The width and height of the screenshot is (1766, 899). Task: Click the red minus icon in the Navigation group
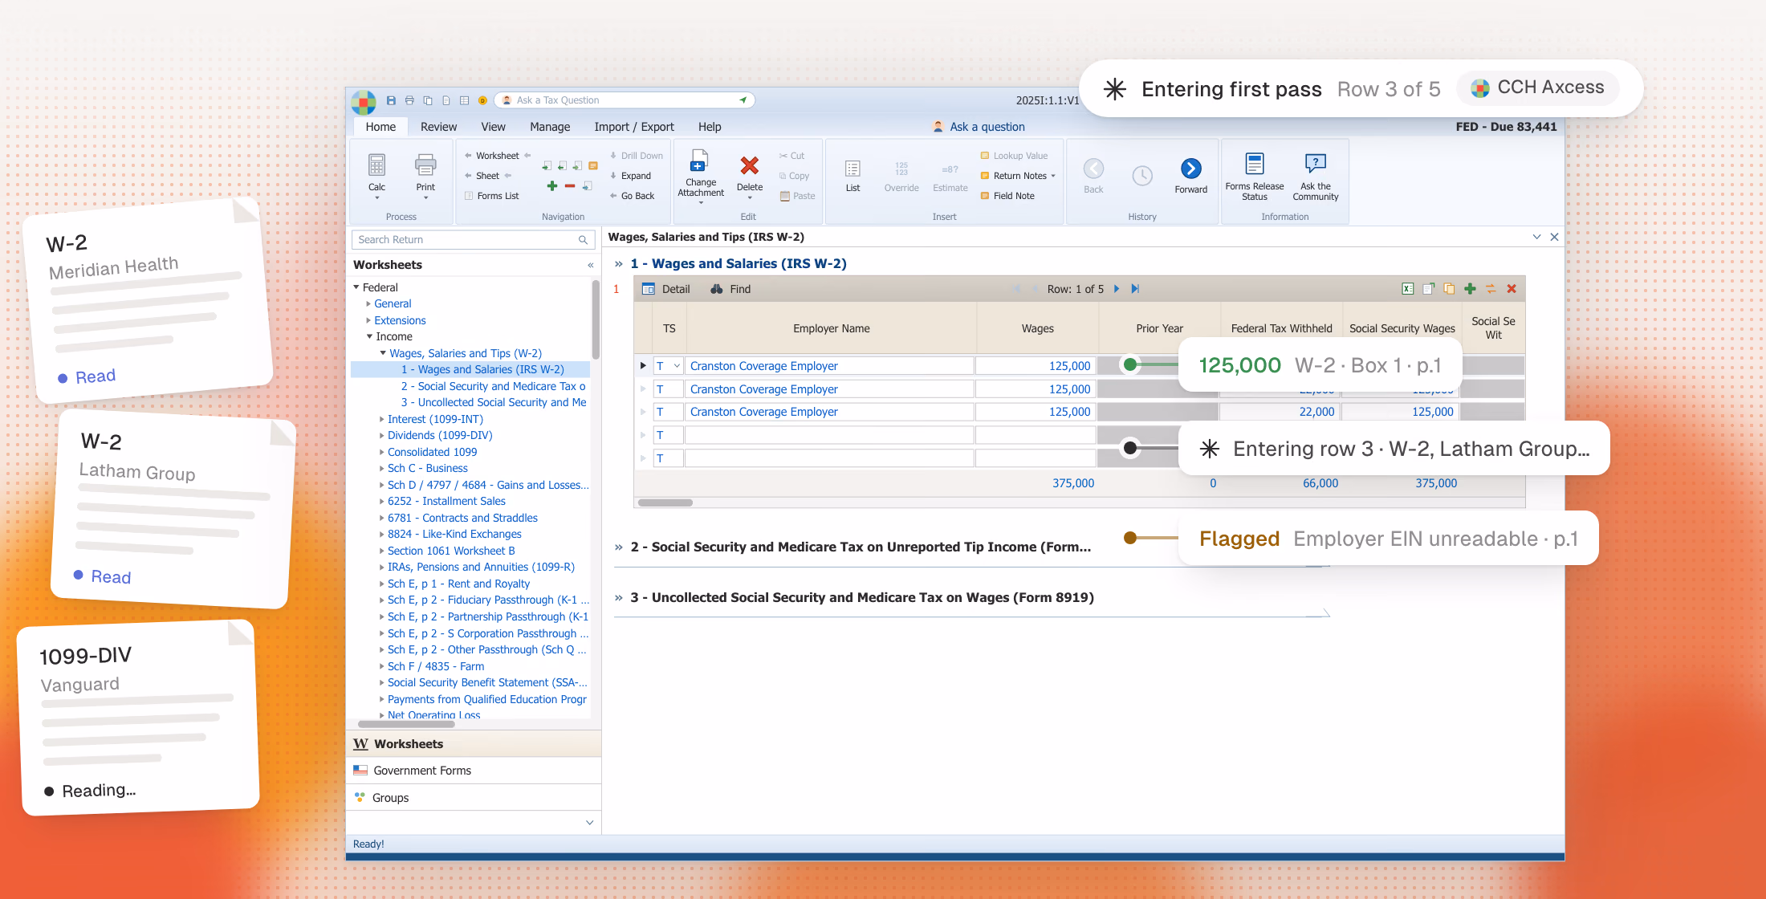coord(570,186)
